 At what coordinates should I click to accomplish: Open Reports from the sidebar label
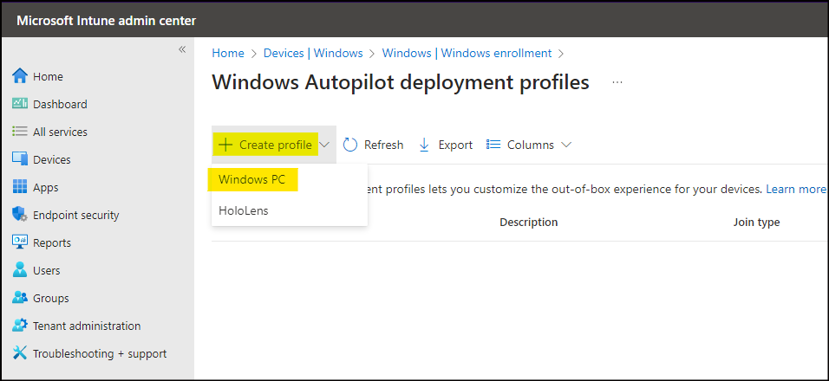(52, 242)
